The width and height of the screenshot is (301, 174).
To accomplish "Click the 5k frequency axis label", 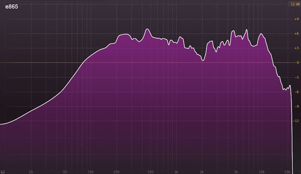I will [236, 172].
